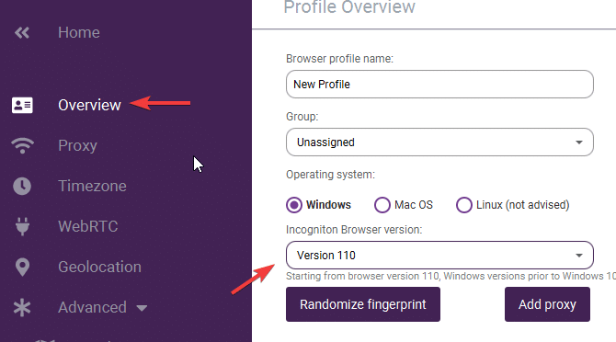Open the WebRTC section
Viewport: 616px width, 342px height.
pyautogui.click(x=88, y=226)
